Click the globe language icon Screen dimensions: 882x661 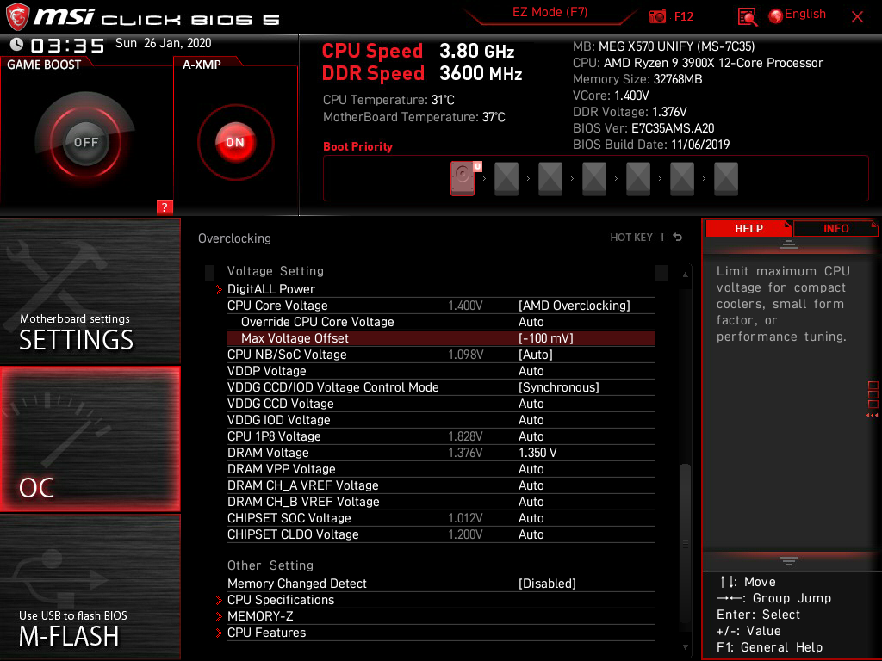pos(776,16)
